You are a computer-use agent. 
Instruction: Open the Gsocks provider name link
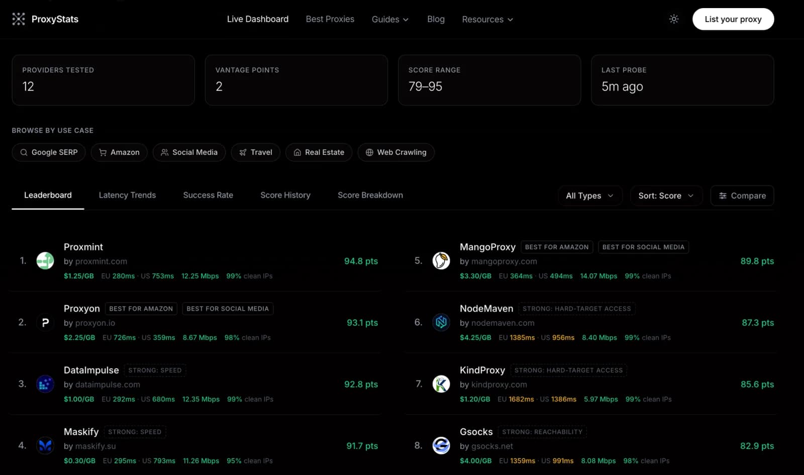(476, 432)
